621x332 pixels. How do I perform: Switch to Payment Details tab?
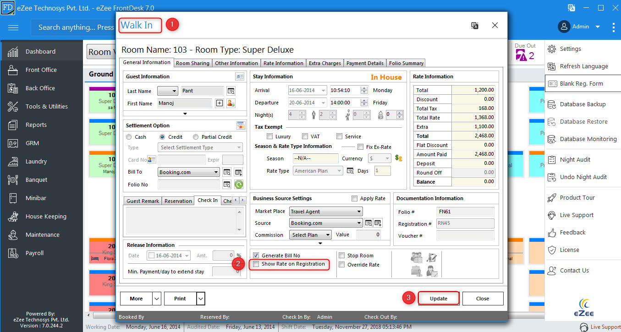[365, 63]
